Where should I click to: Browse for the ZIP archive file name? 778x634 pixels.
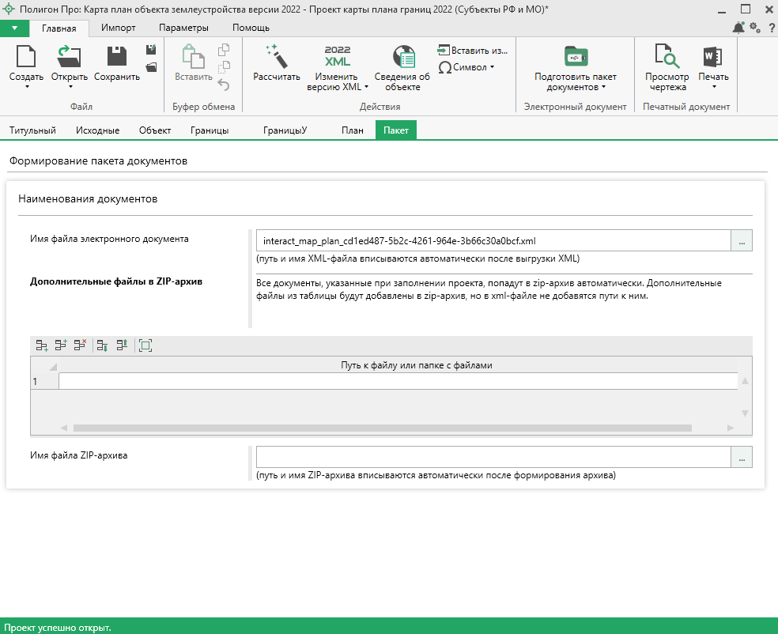point(742,457)
